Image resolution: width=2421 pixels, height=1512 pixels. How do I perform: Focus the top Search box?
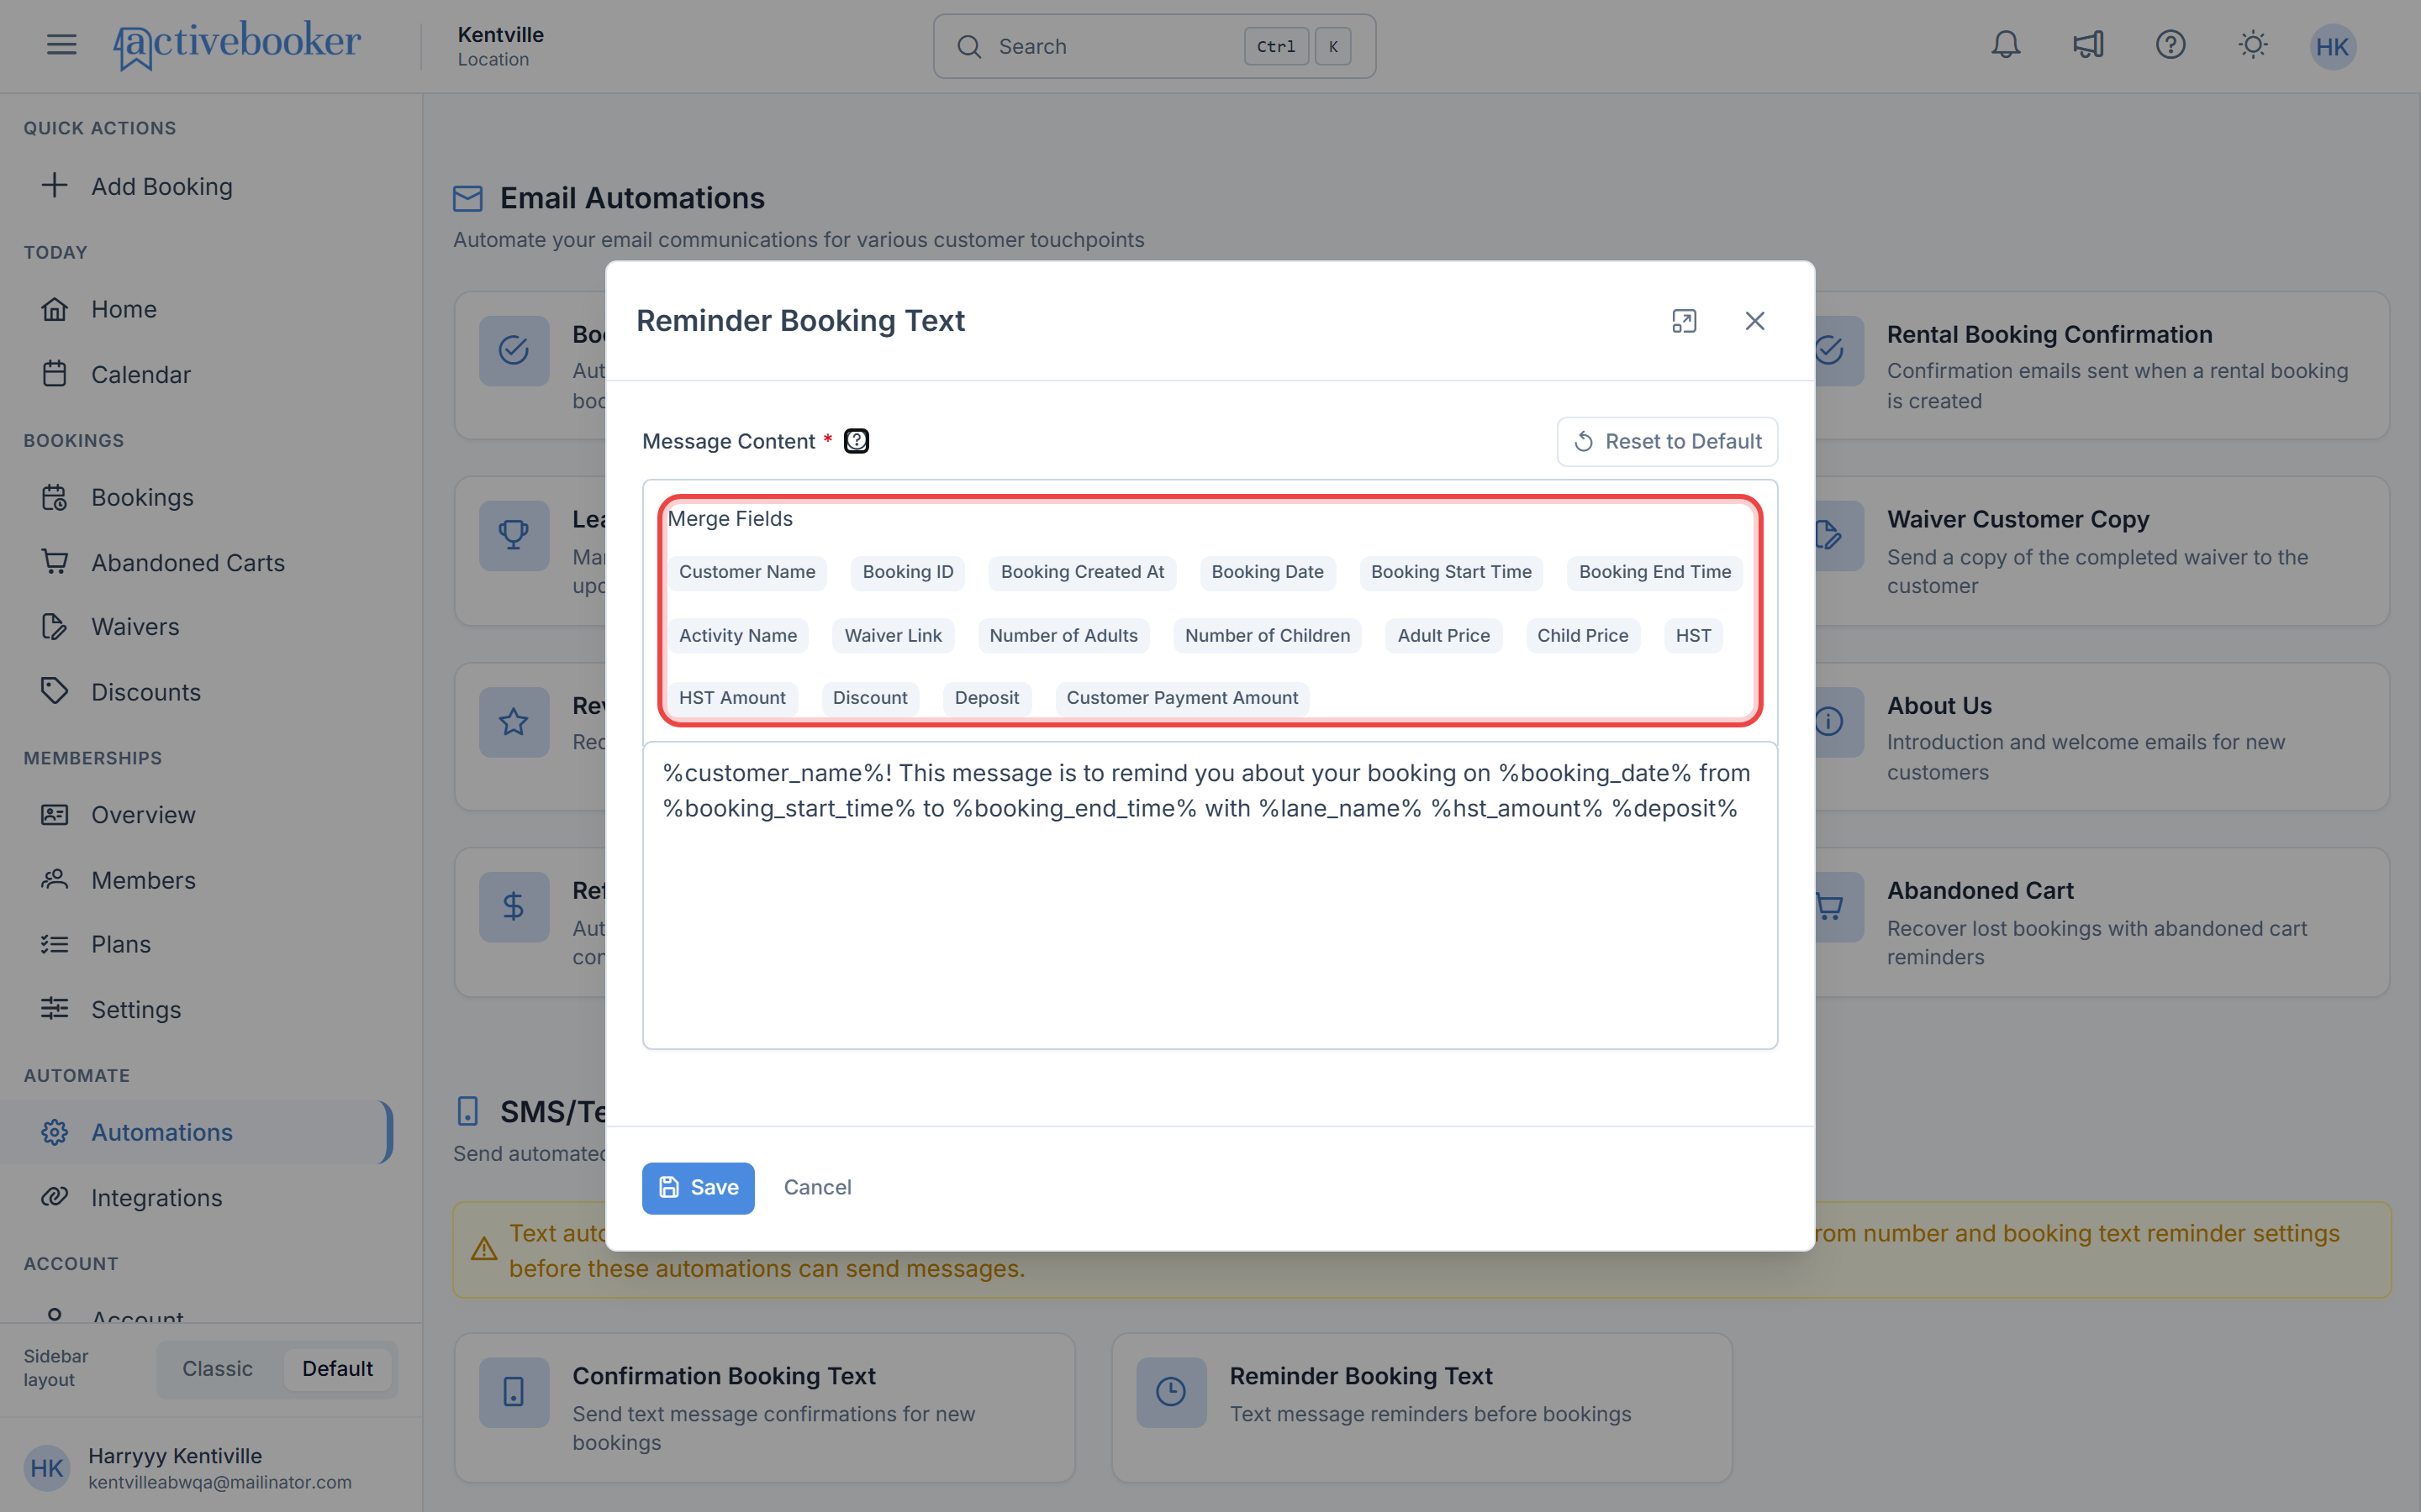tap(1154, 46)
